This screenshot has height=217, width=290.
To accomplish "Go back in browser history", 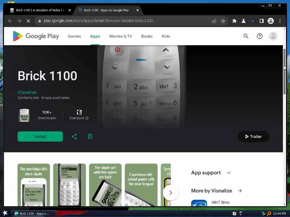I will pyautogui.click(x=10, y=21).
